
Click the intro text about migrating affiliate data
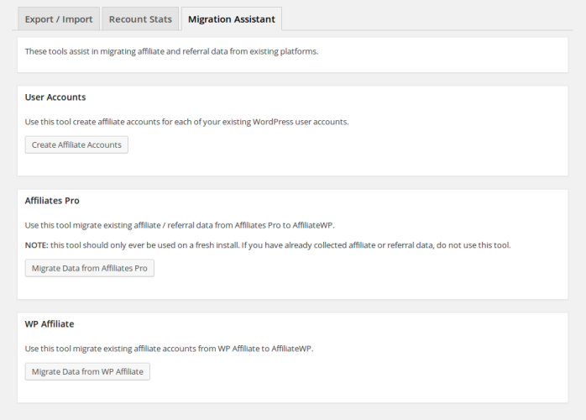tap(171, 51)
